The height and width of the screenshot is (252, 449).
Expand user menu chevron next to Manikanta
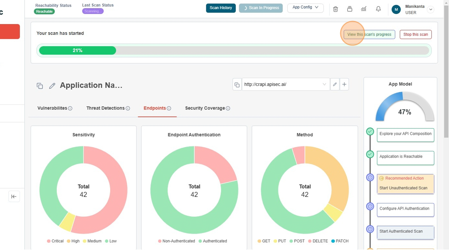tap(430, 10)
